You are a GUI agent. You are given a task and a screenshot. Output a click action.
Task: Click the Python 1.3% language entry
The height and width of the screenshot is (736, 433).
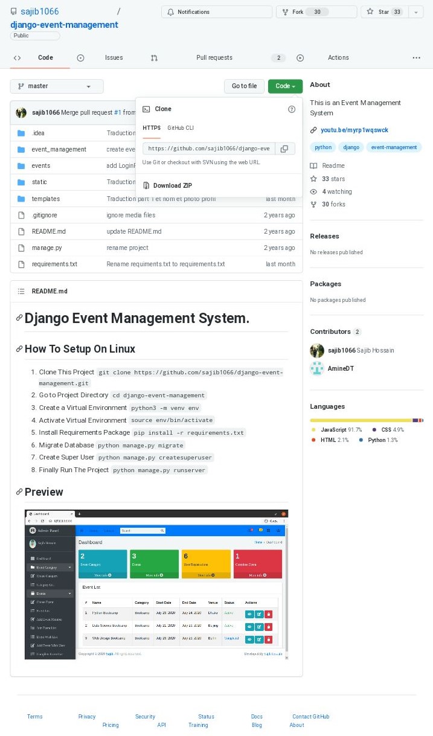point(379,440)
